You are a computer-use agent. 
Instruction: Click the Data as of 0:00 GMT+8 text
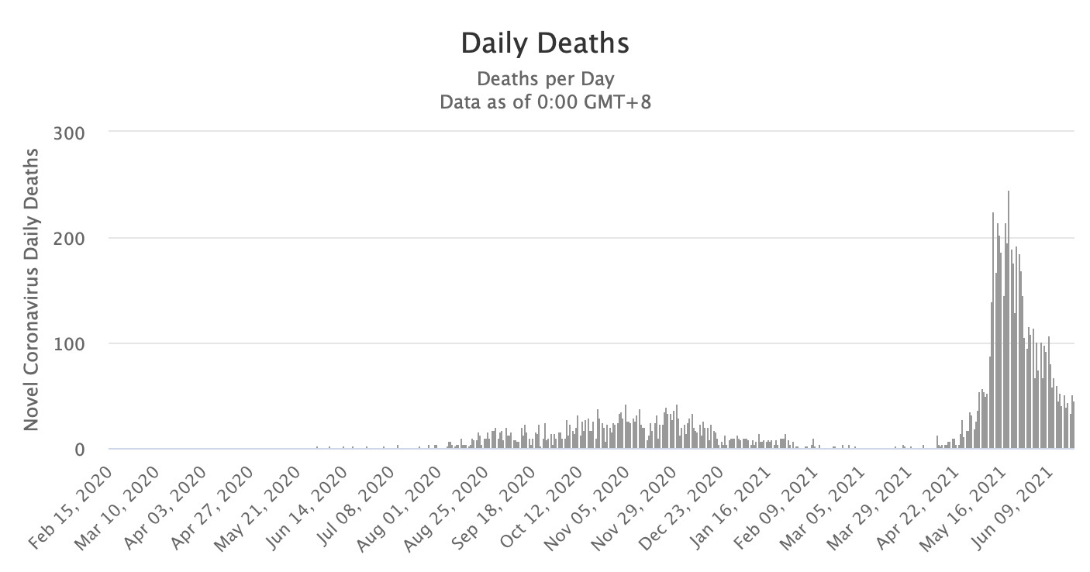click(x=545, y=102)
